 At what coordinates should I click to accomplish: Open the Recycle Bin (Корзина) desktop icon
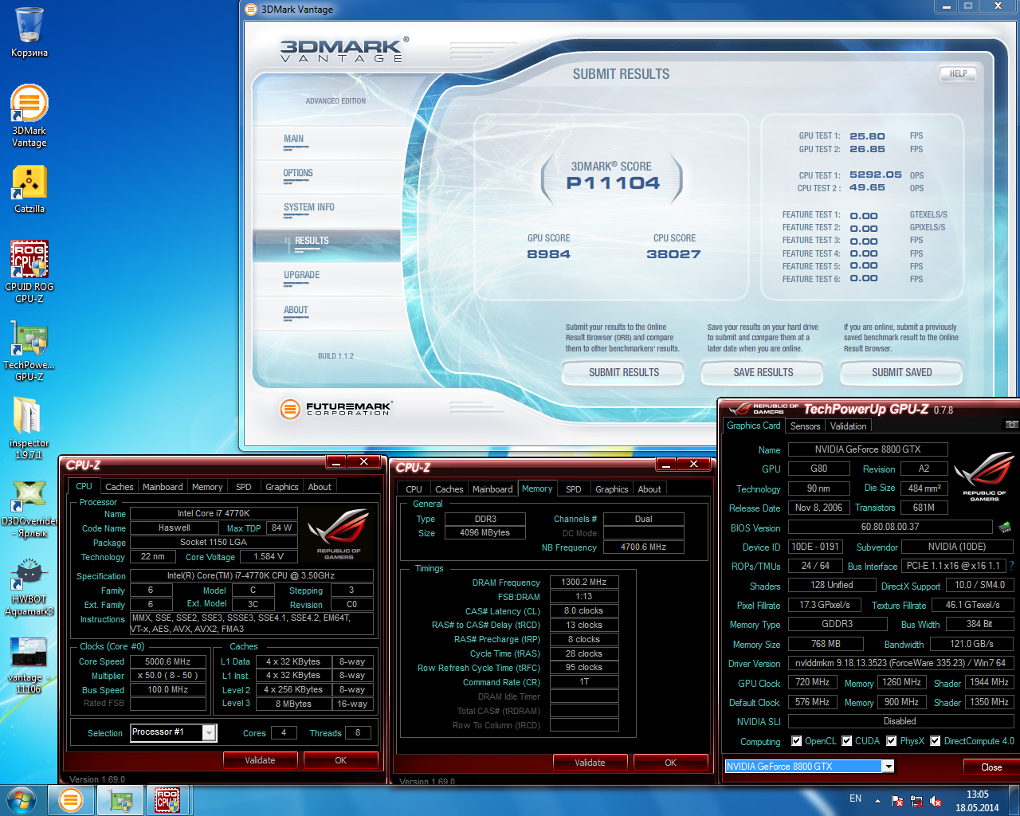pyautogui.click(x=29, y=32)
